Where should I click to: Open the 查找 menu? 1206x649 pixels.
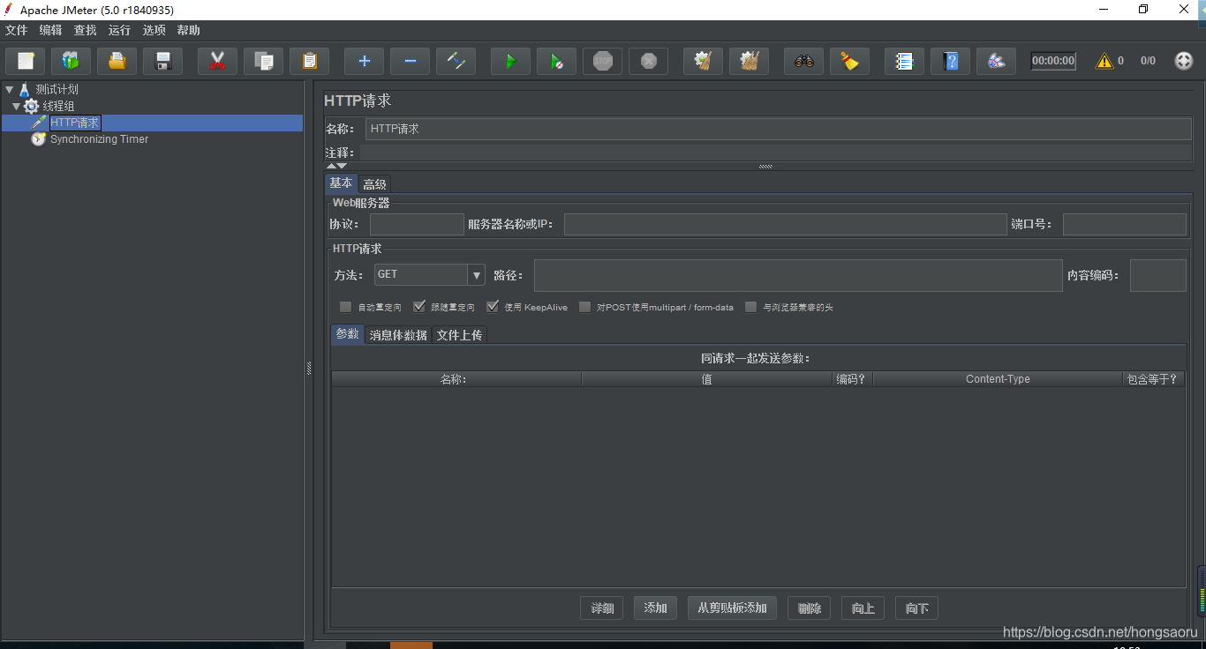point(86,30)
